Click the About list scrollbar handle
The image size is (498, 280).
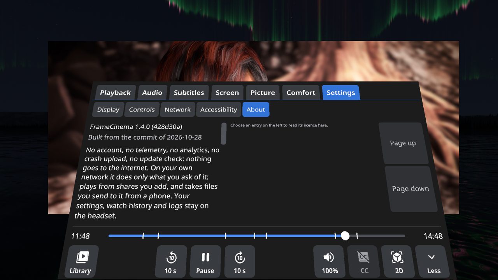coord(224,133)
